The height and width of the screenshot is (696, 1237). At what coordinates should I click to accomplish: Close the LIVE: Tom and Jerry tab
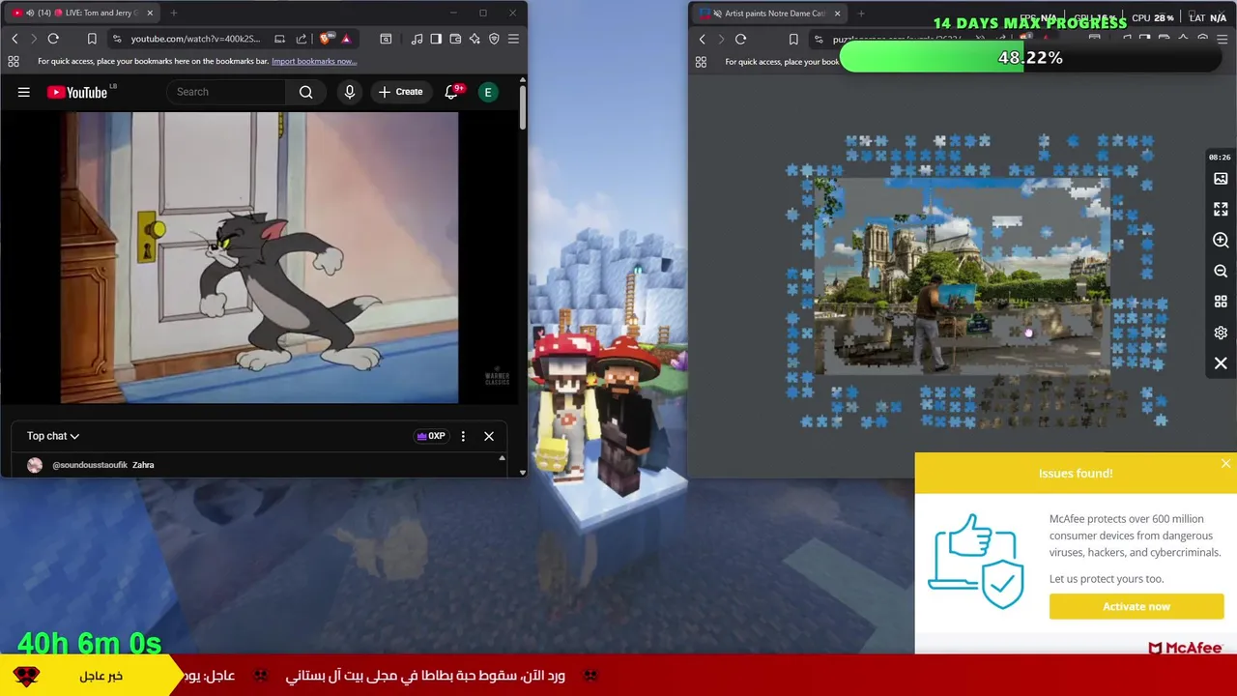150,14
